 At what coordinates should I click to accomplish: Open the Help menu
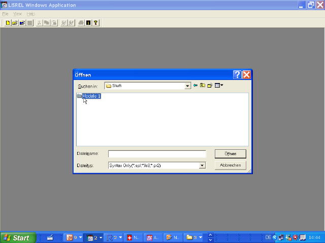pos(31,14)
